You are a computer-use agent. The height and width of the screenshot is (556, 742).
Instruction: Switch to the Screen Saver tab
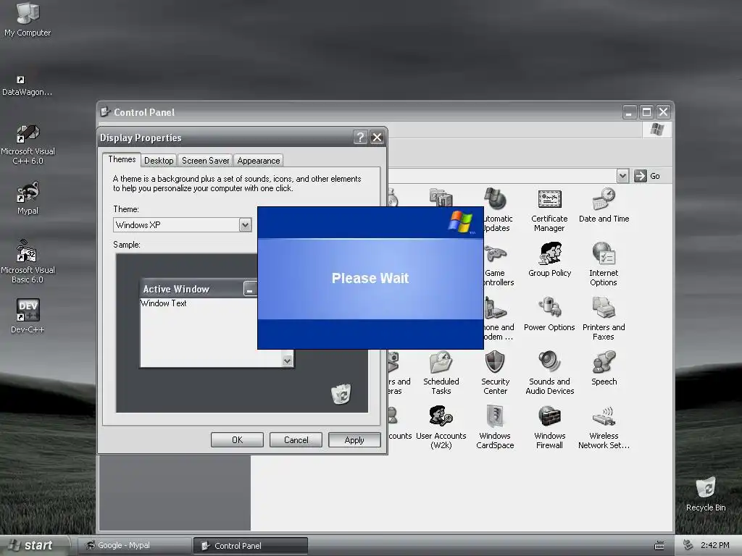click(205, 161)
